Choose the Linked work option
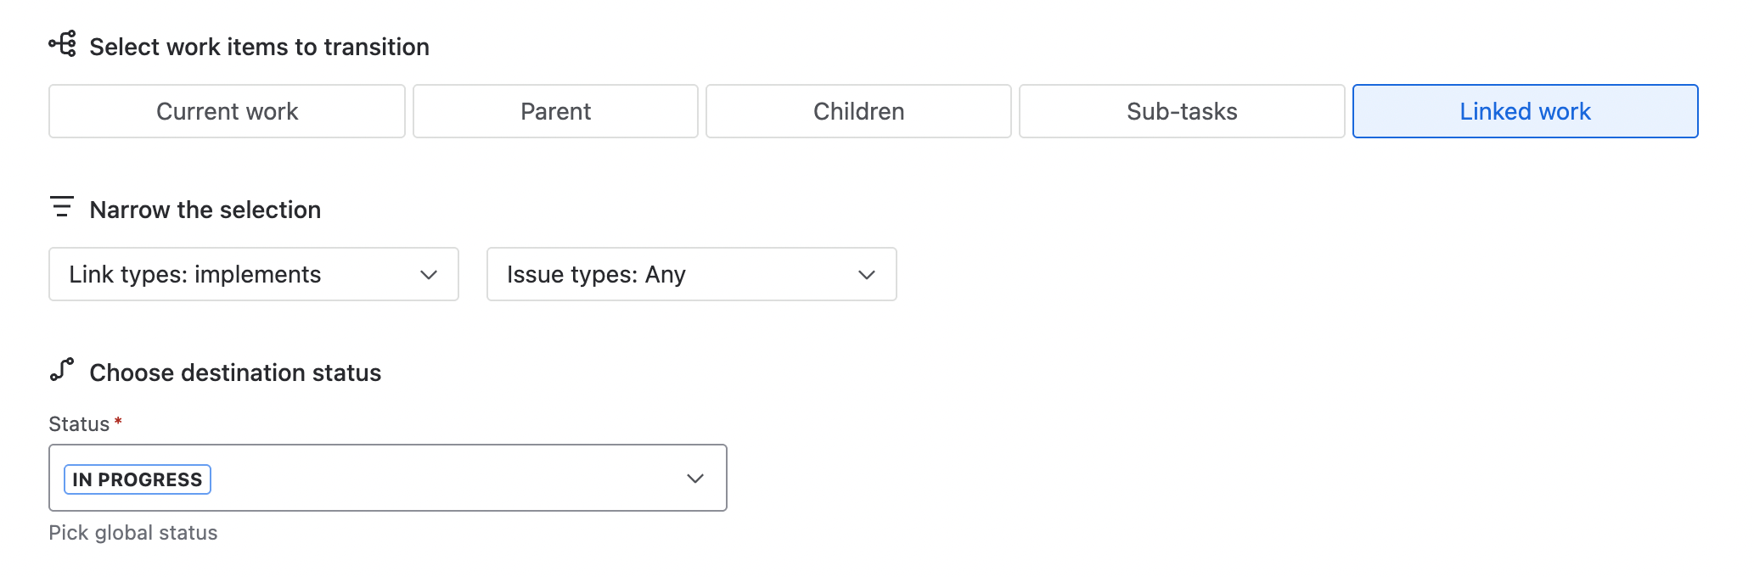The image size is (1754, 577). 1525,111
